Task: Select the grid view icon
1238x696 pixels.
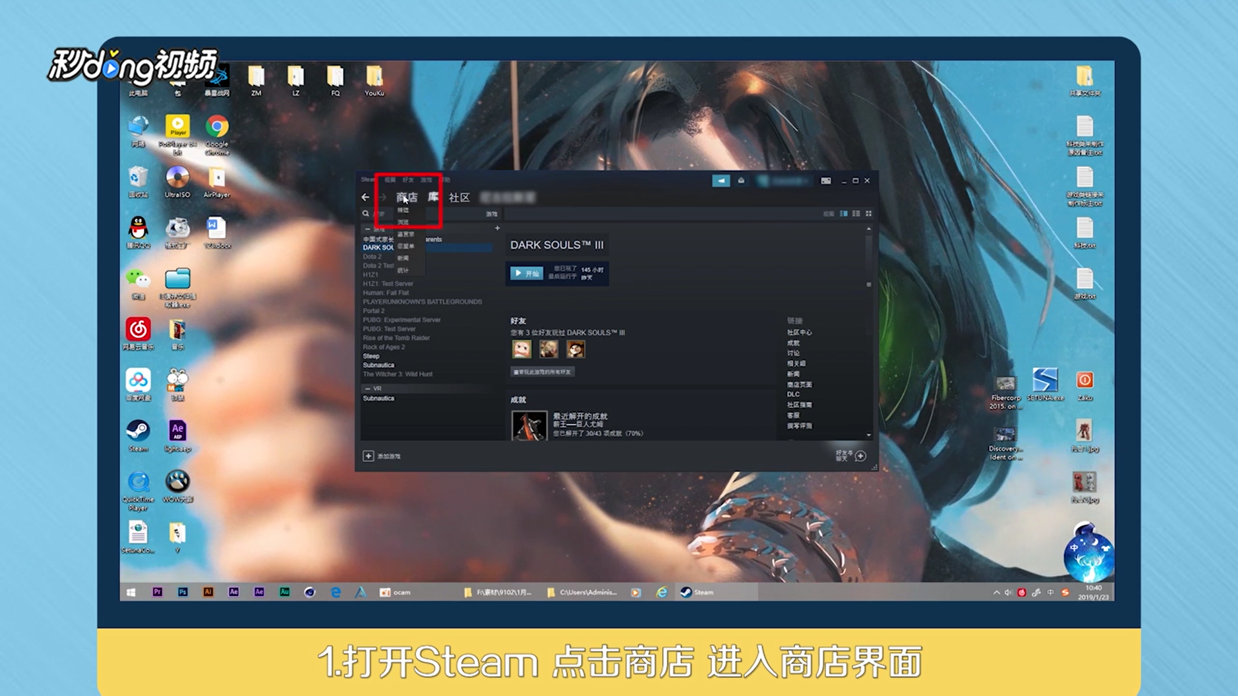Action: [869, 213]
